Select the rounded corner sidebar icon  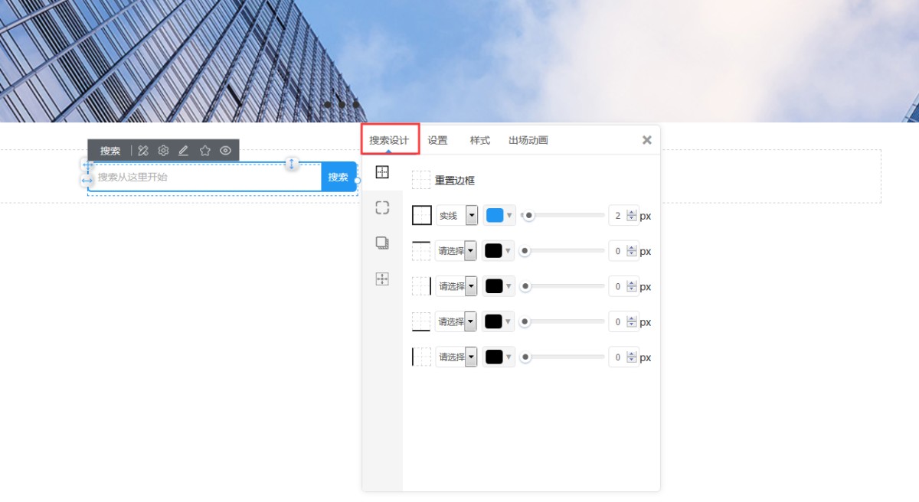(382, 207)
